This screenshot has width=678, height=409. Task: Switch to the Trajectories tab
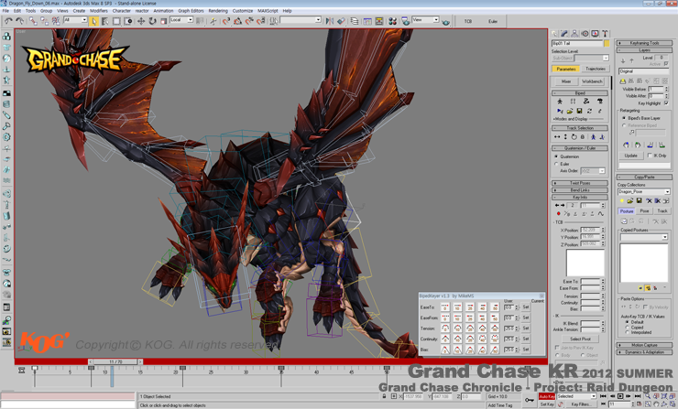pyautogui.click(x=595, y=69)
